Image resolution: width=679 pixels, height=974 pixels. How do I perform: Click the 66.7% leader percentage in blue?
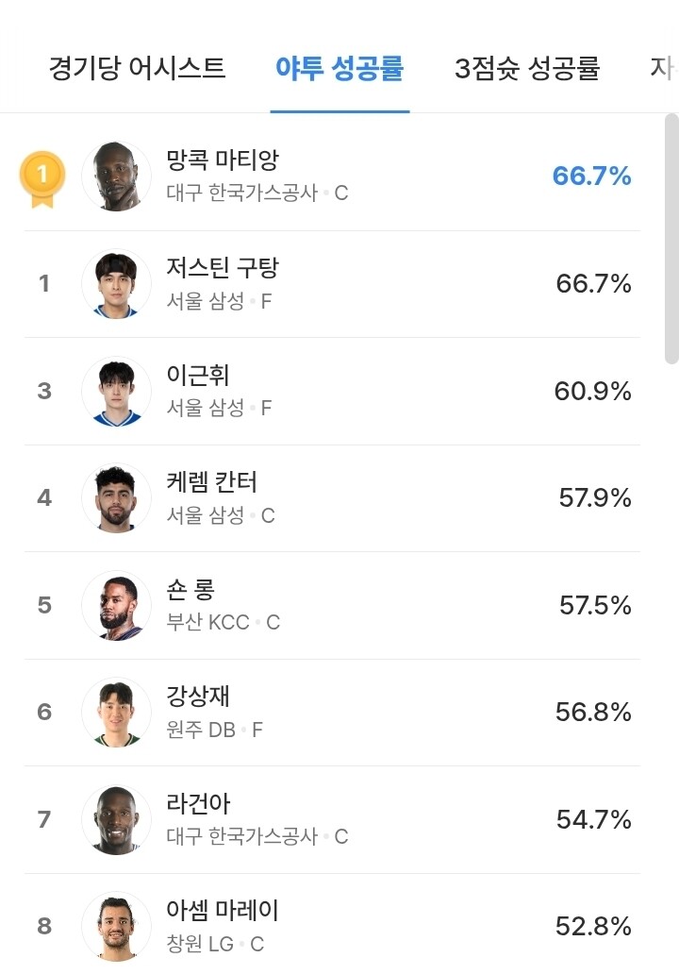coord(591,176)
